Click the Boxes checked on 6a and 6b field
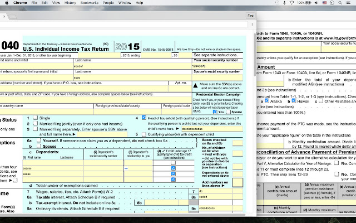The image size is (356, 223). pos(238,143)
